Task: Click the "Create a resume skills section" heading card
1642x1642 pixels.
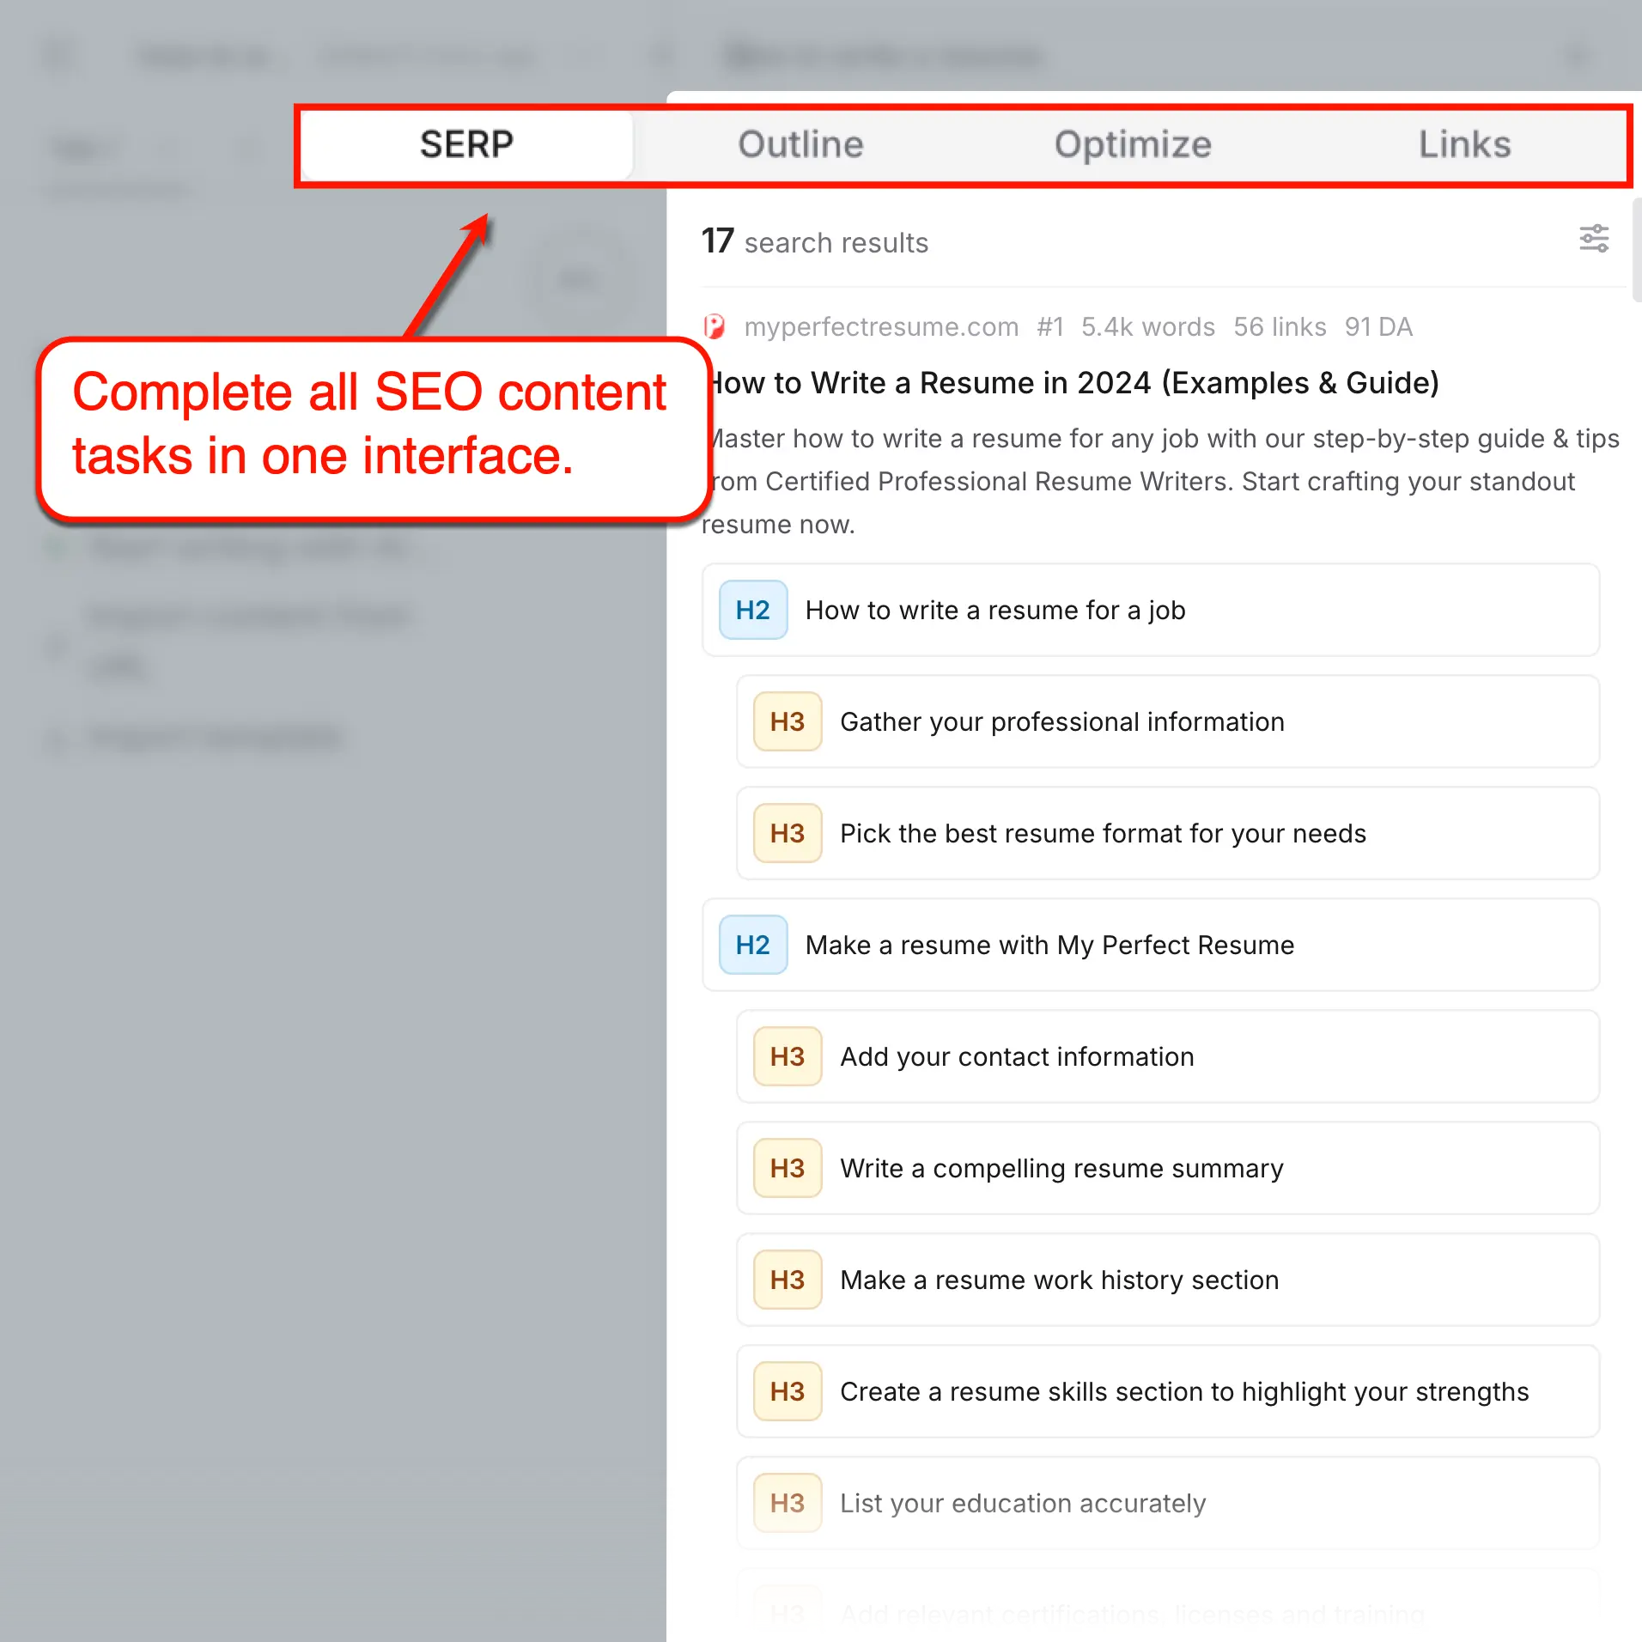Action: point(1183,1391)
